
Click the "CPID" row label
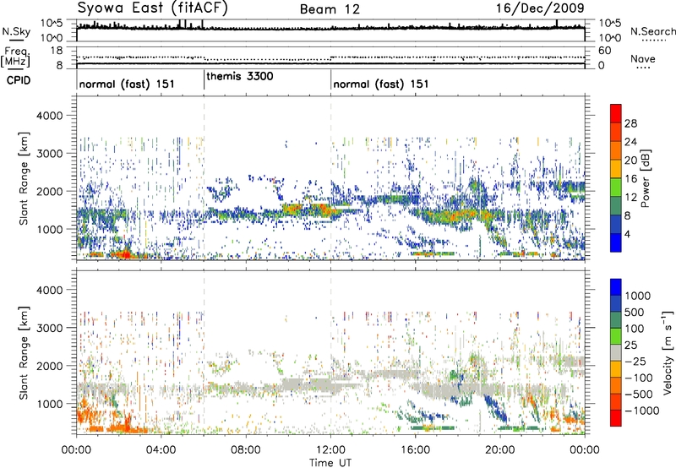19,80
